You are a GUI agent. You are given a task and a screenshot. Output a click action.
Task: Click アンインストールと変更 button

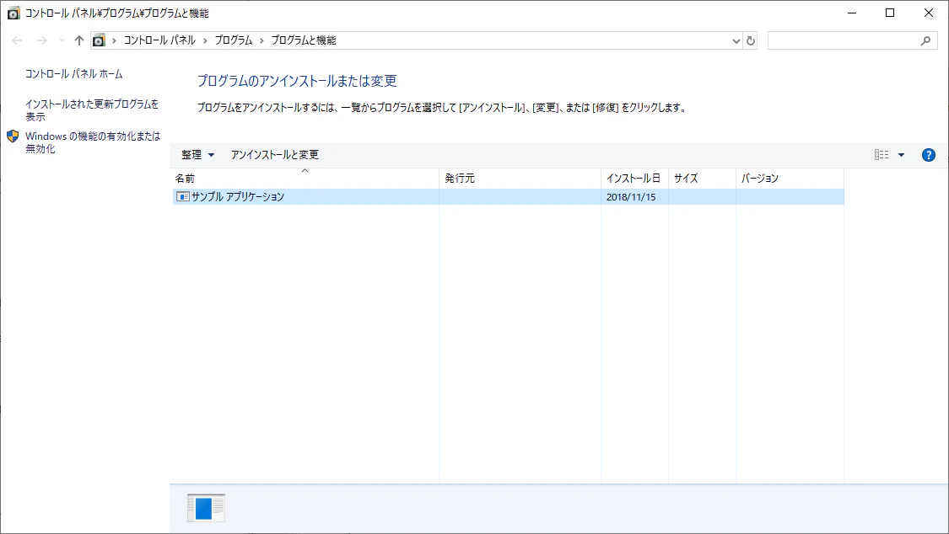point(275,155)
